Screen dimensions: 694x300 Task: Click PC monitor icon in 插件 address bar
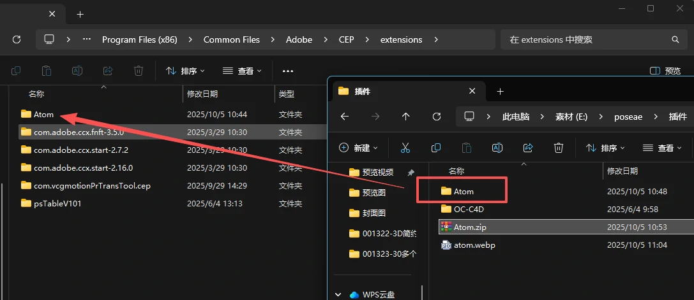tap(469, 116)
